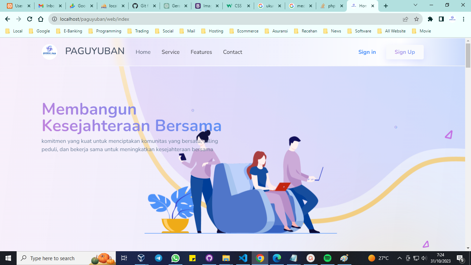Toggle the browser side panel icon
This screenshot has width=471, height=265.
441,19
